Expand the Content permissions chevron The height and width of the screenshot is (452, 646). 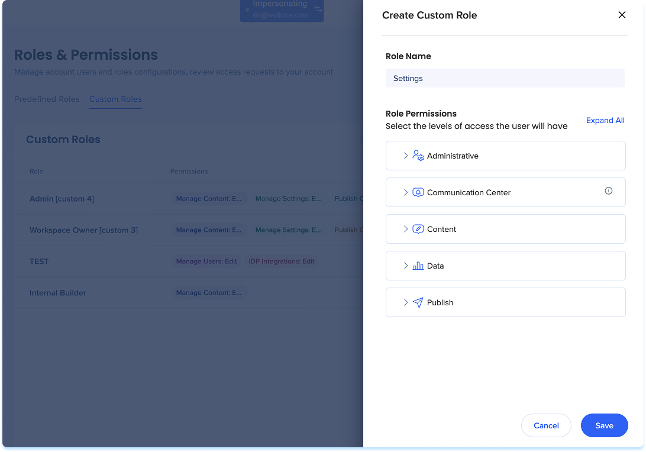(x=406, y=229)
